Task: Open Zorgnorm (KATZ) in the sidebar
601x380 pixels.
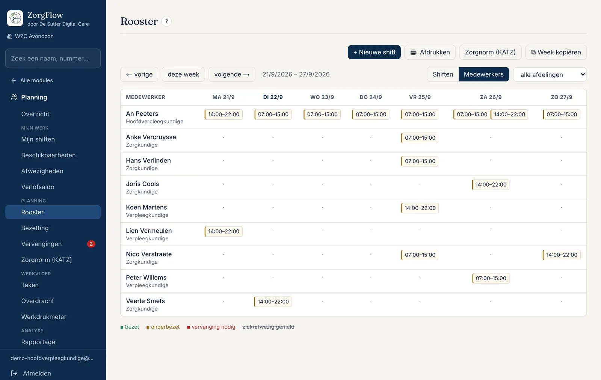Action: (53, 260)
